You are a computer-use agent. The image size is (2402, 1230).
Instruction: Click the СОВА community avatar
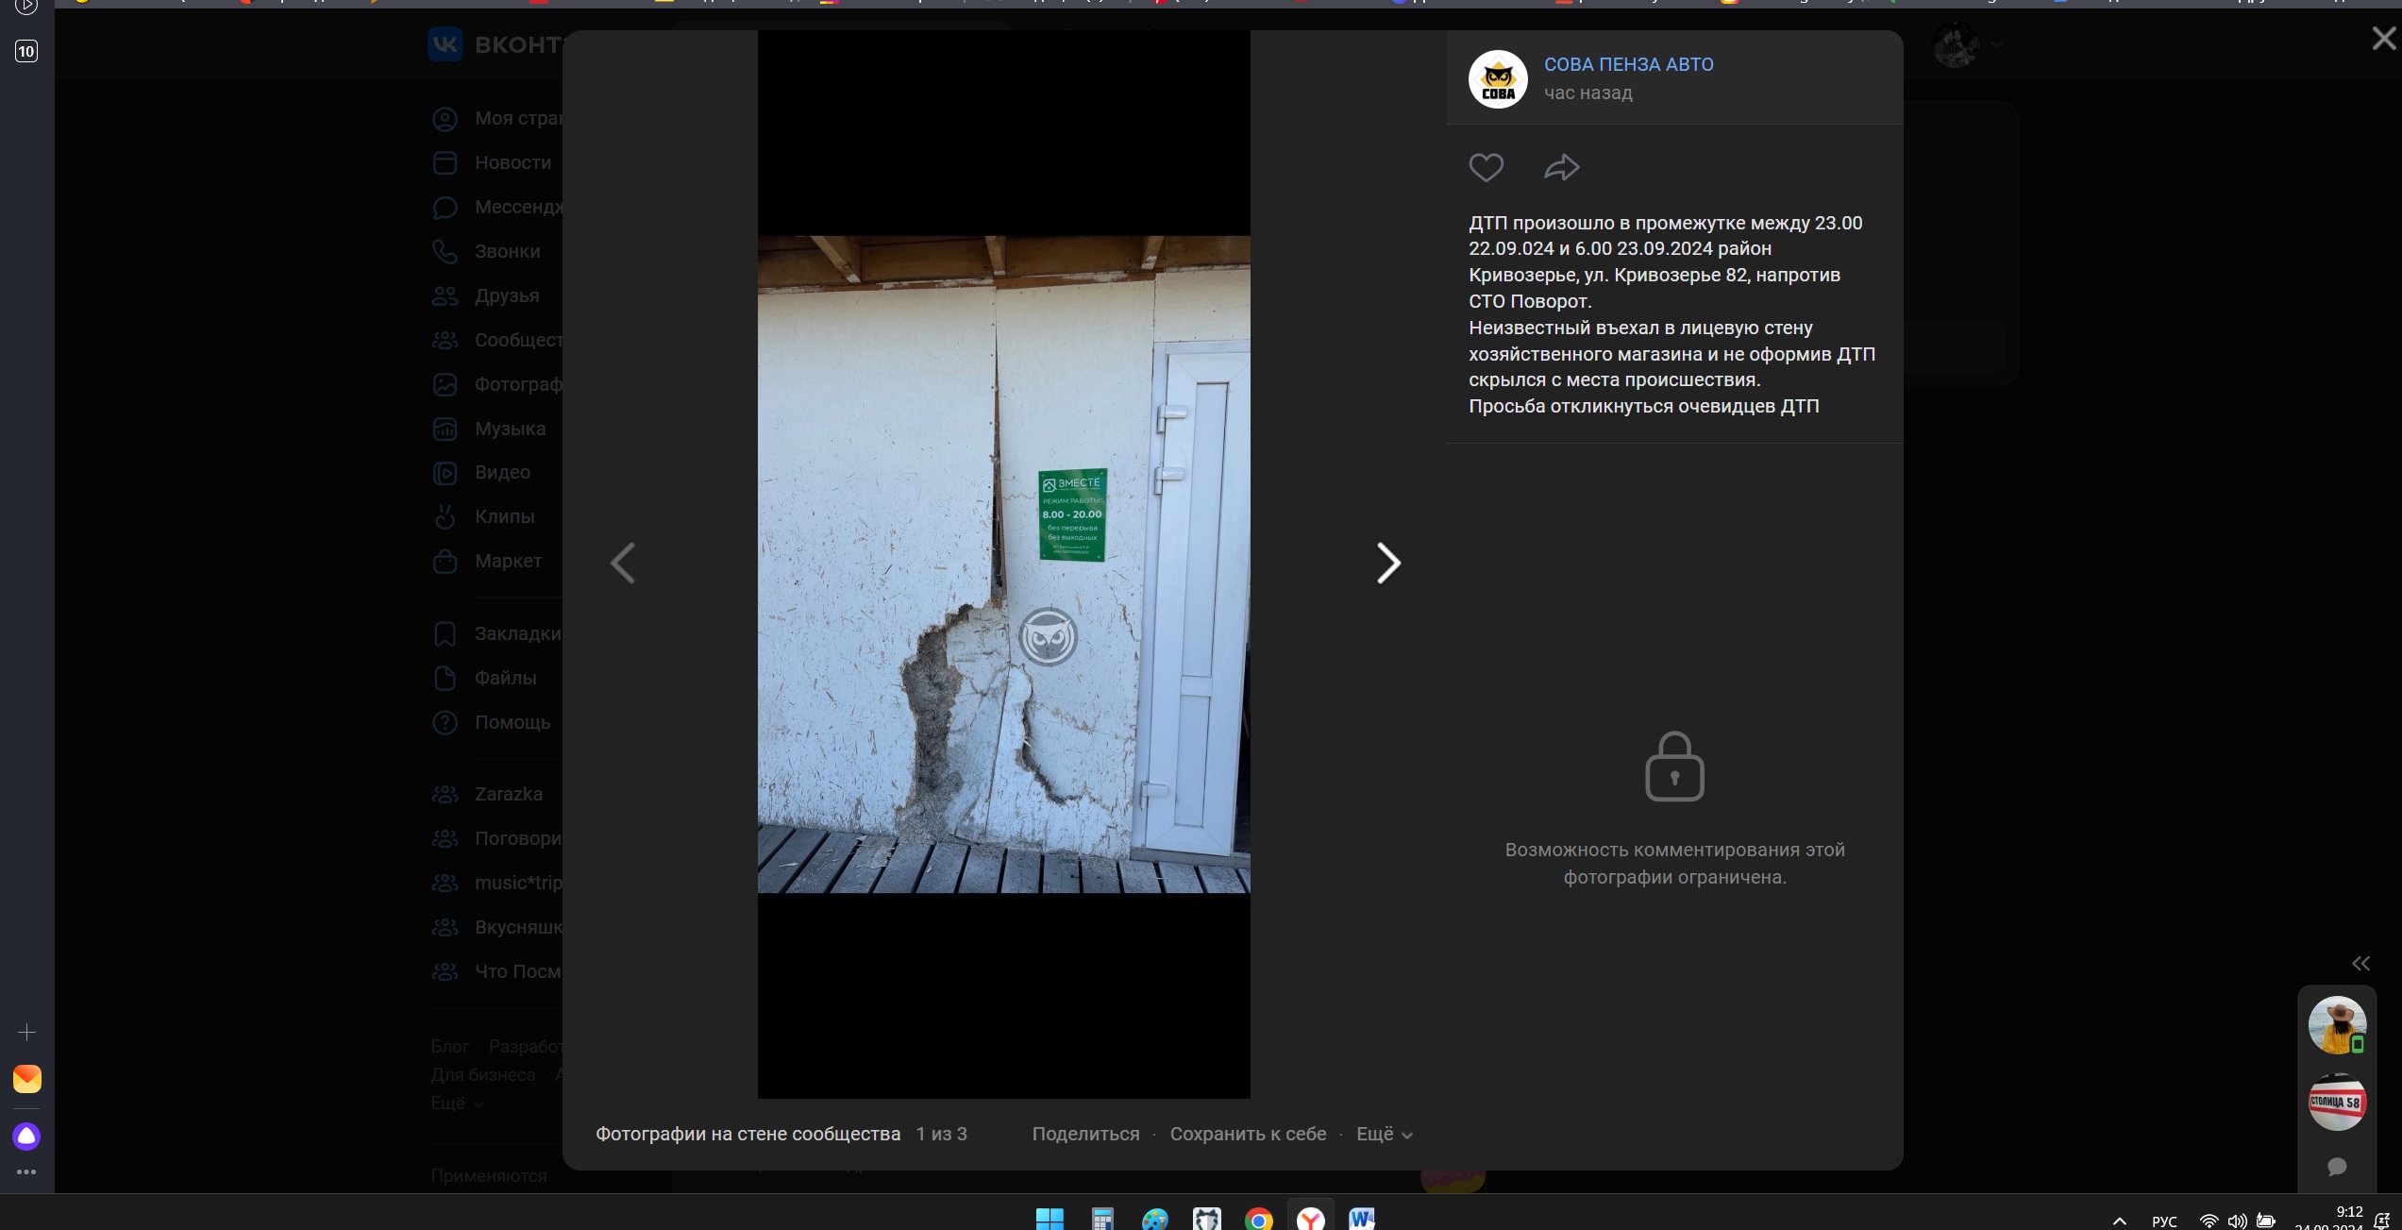tap(1498, 79)
